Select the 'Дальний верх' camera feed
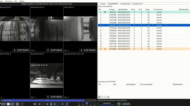The height and width of the screenshot is (106, 190). point(47,29)
